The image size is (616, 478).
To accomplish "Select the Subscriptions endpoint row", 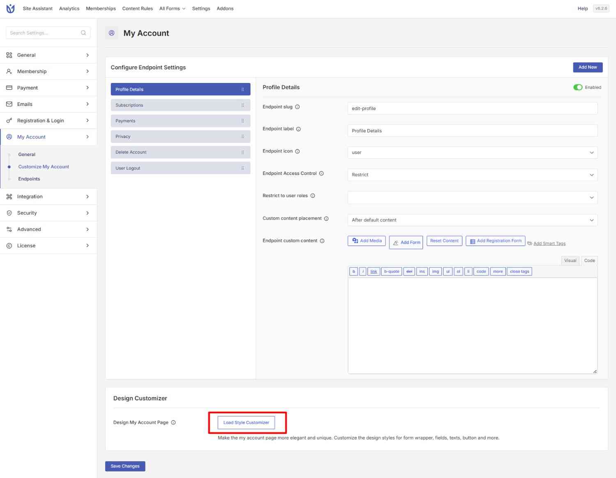I will tap(180, 105).
